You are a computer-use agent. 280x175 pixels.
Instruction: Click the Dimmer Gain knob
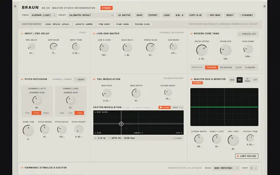tap(70, 100)
